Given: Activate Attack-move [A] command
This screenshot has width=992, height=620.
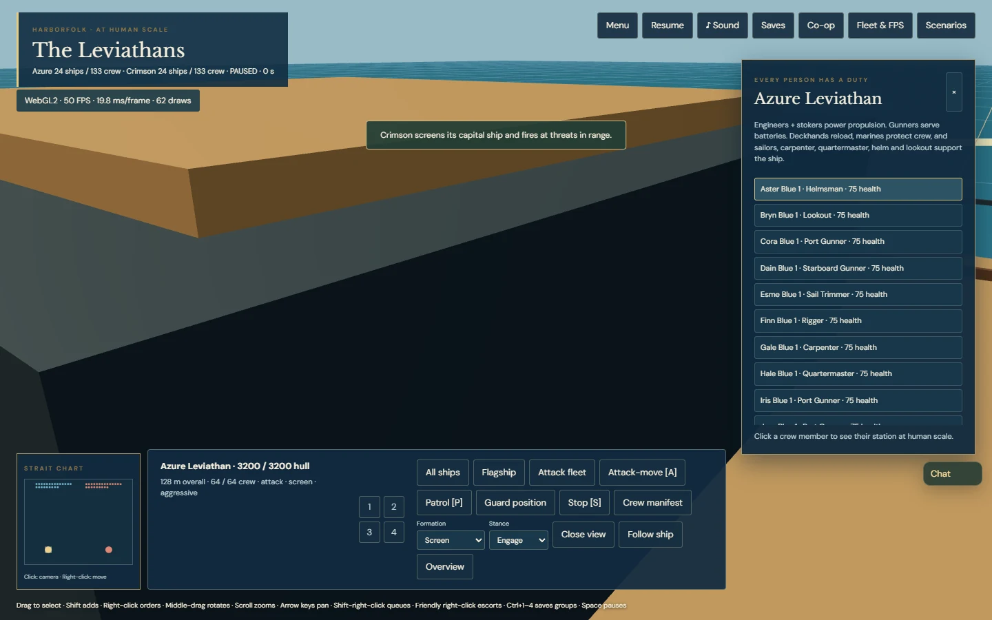Looking at the screenshot, I should pos(643,473).
